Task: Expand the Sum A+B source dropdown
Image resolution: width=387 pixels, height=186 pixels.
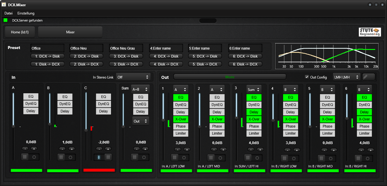Action: tap(140, 89)
